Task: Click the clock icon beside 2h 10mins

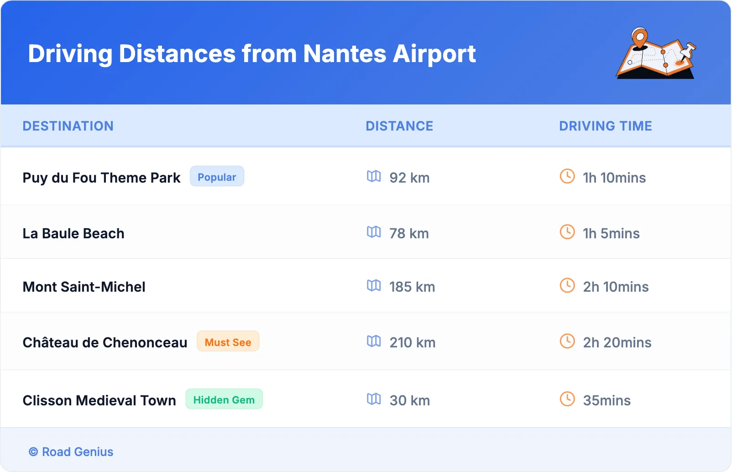Action: click(x=567, y=285)
